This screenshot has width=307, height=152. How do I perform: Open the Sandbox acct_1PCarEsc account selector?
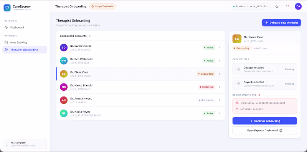(x=251, y=7)
